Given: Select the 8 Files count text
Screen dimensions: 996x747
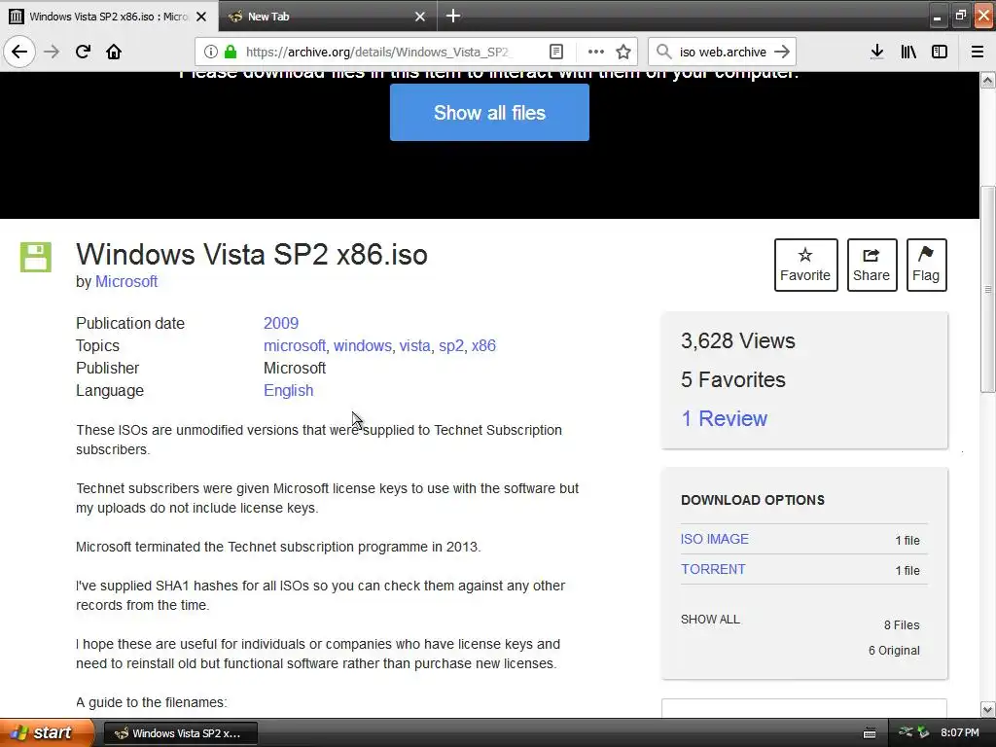Looking at the screenshot, I should [x=902, y=625].
